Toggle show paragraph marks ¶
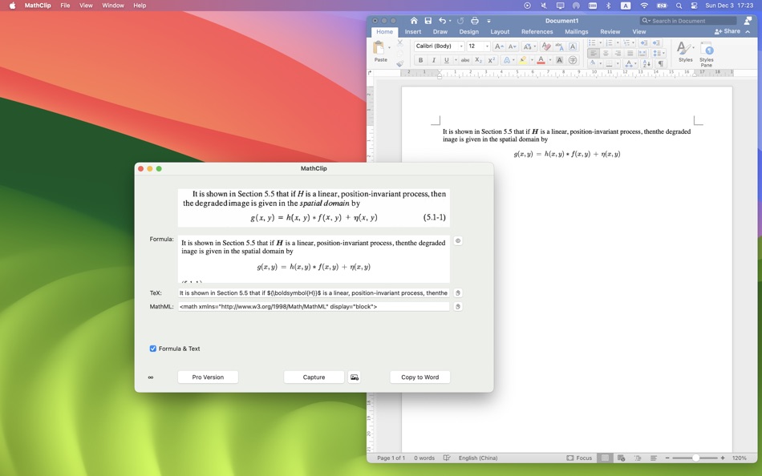The image size is (762, 476). tap(660, 63)
